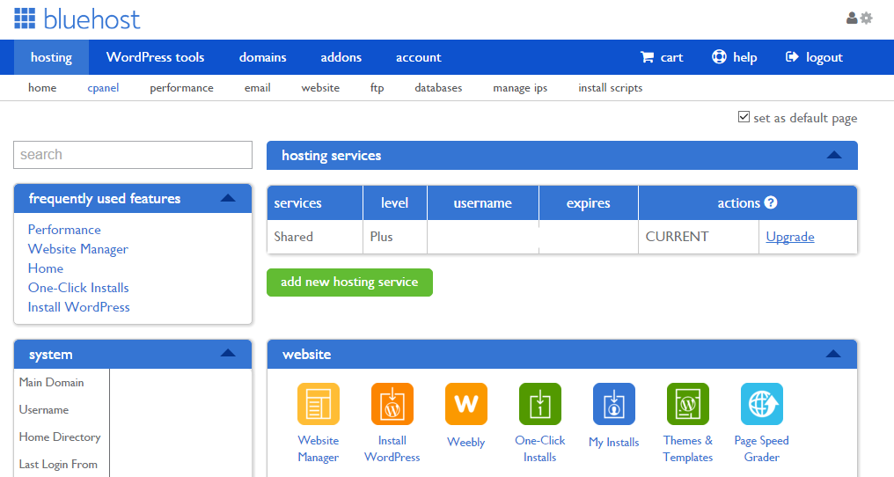Collapse the frequently used features panel
The image size is (894, 477).
228,198
